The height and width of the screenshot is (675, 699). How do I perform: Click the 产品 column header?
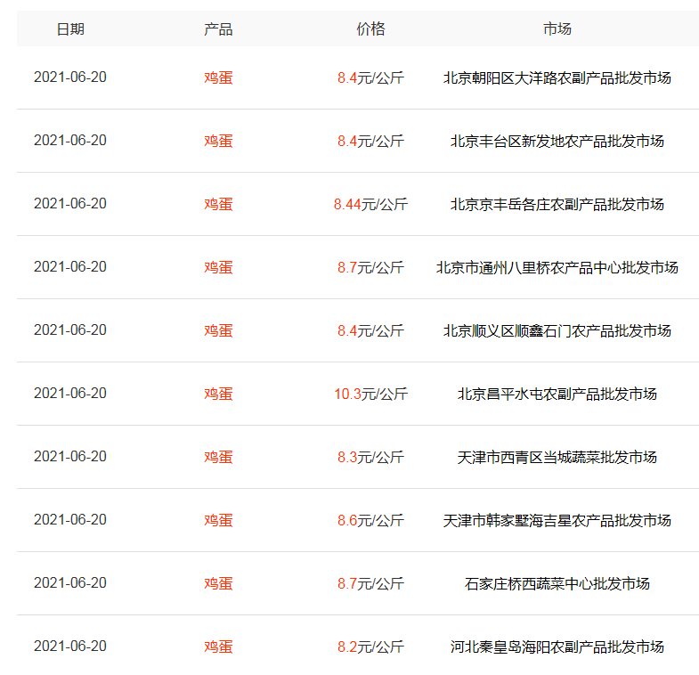218,29
